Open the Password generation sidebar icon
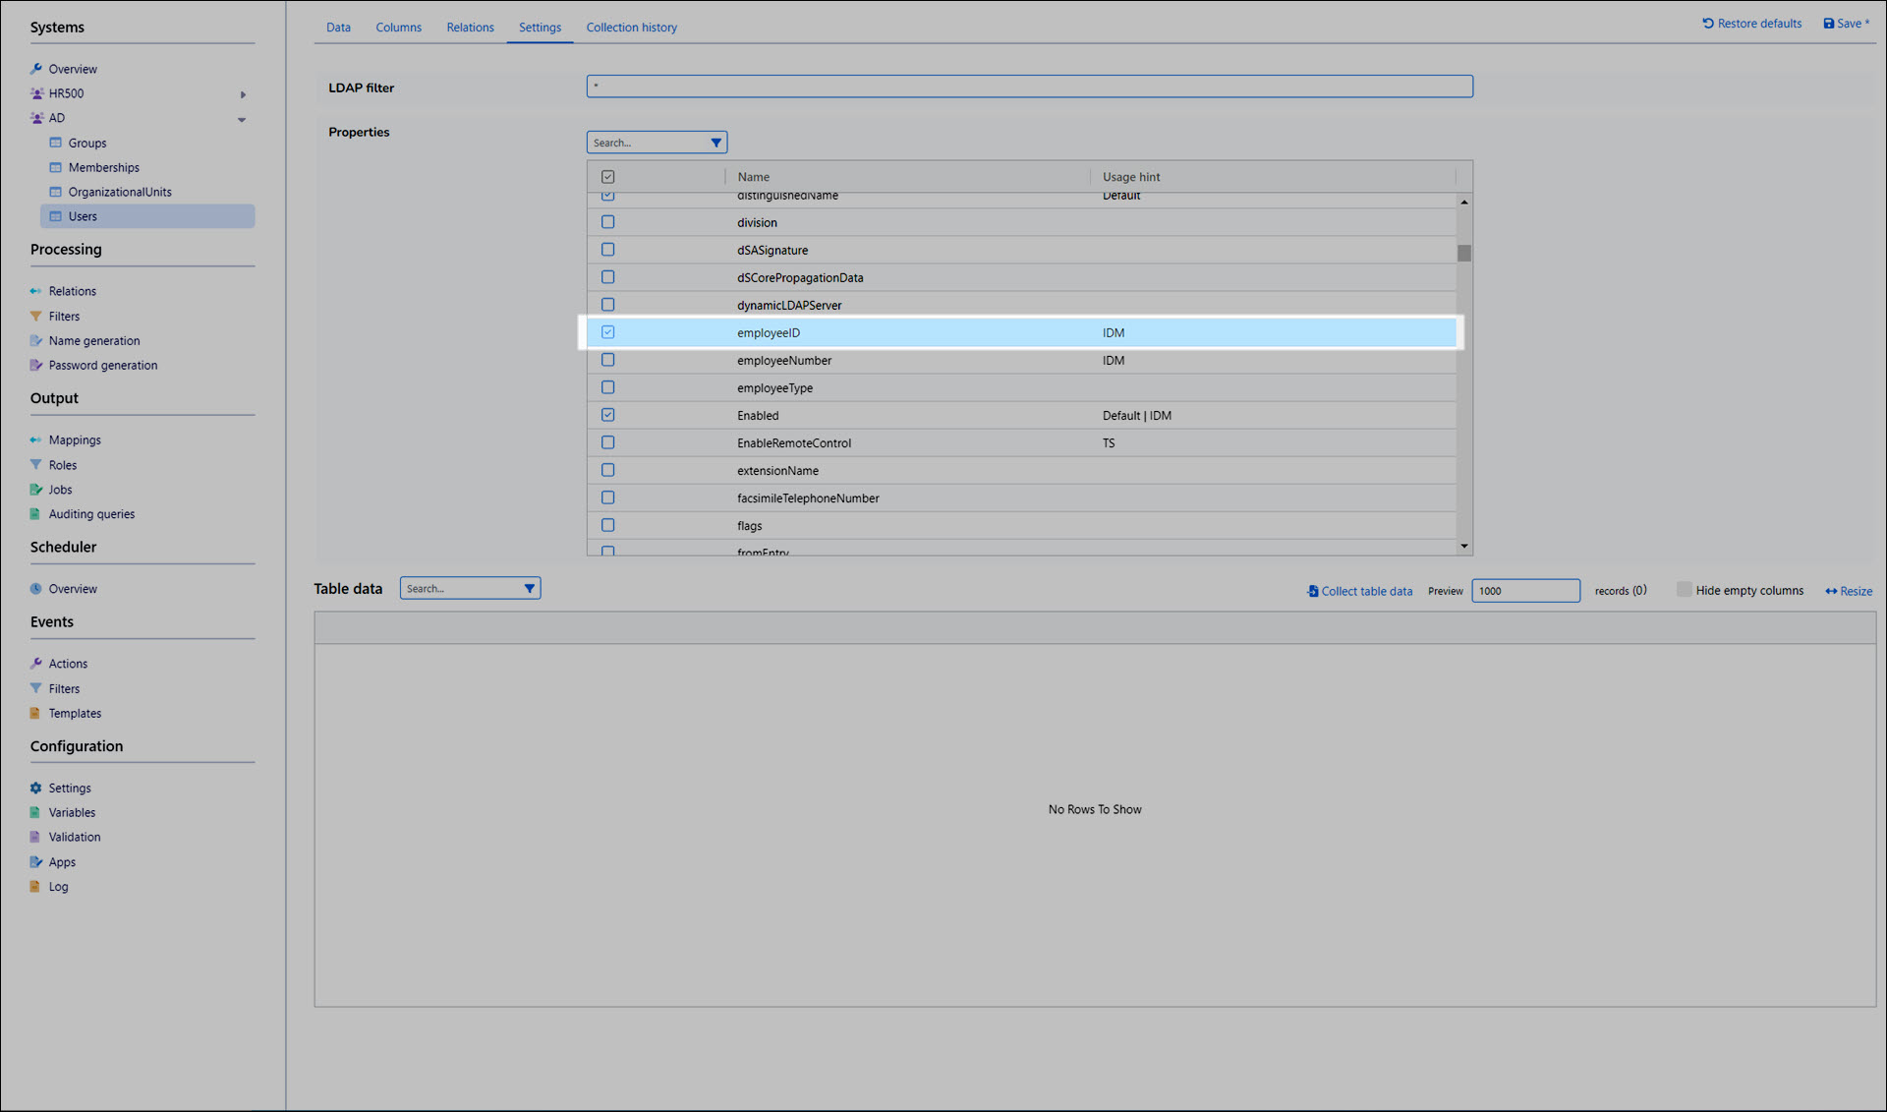The width and height of the screenshot is (1887, 1112). [x=36, y=365]
